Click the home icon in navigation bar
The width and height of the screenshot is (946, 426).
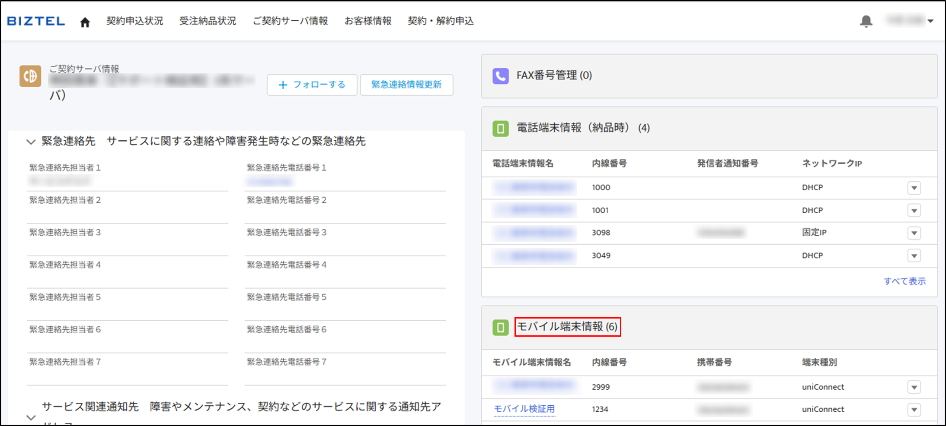pyautogui.click(x=85, y=22)
